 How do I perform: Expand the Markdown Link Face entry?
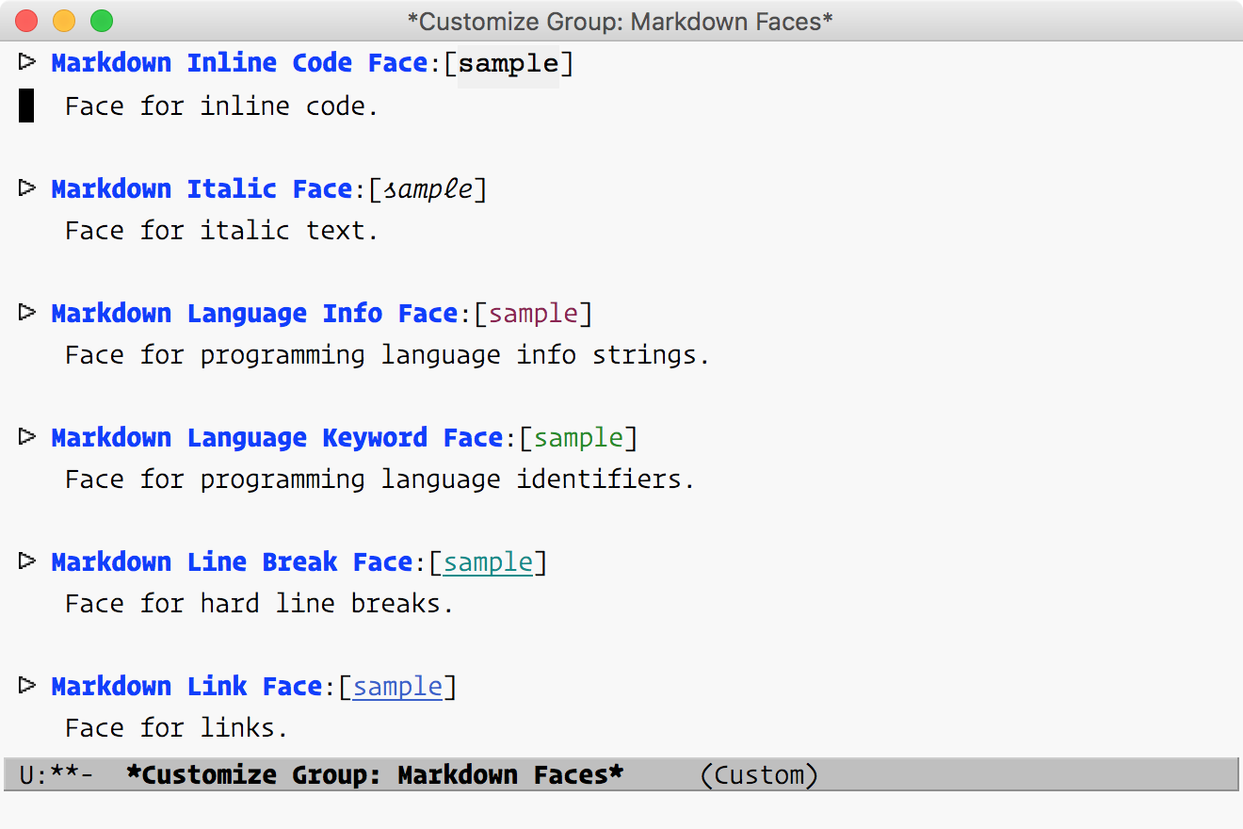click(27, 686)
